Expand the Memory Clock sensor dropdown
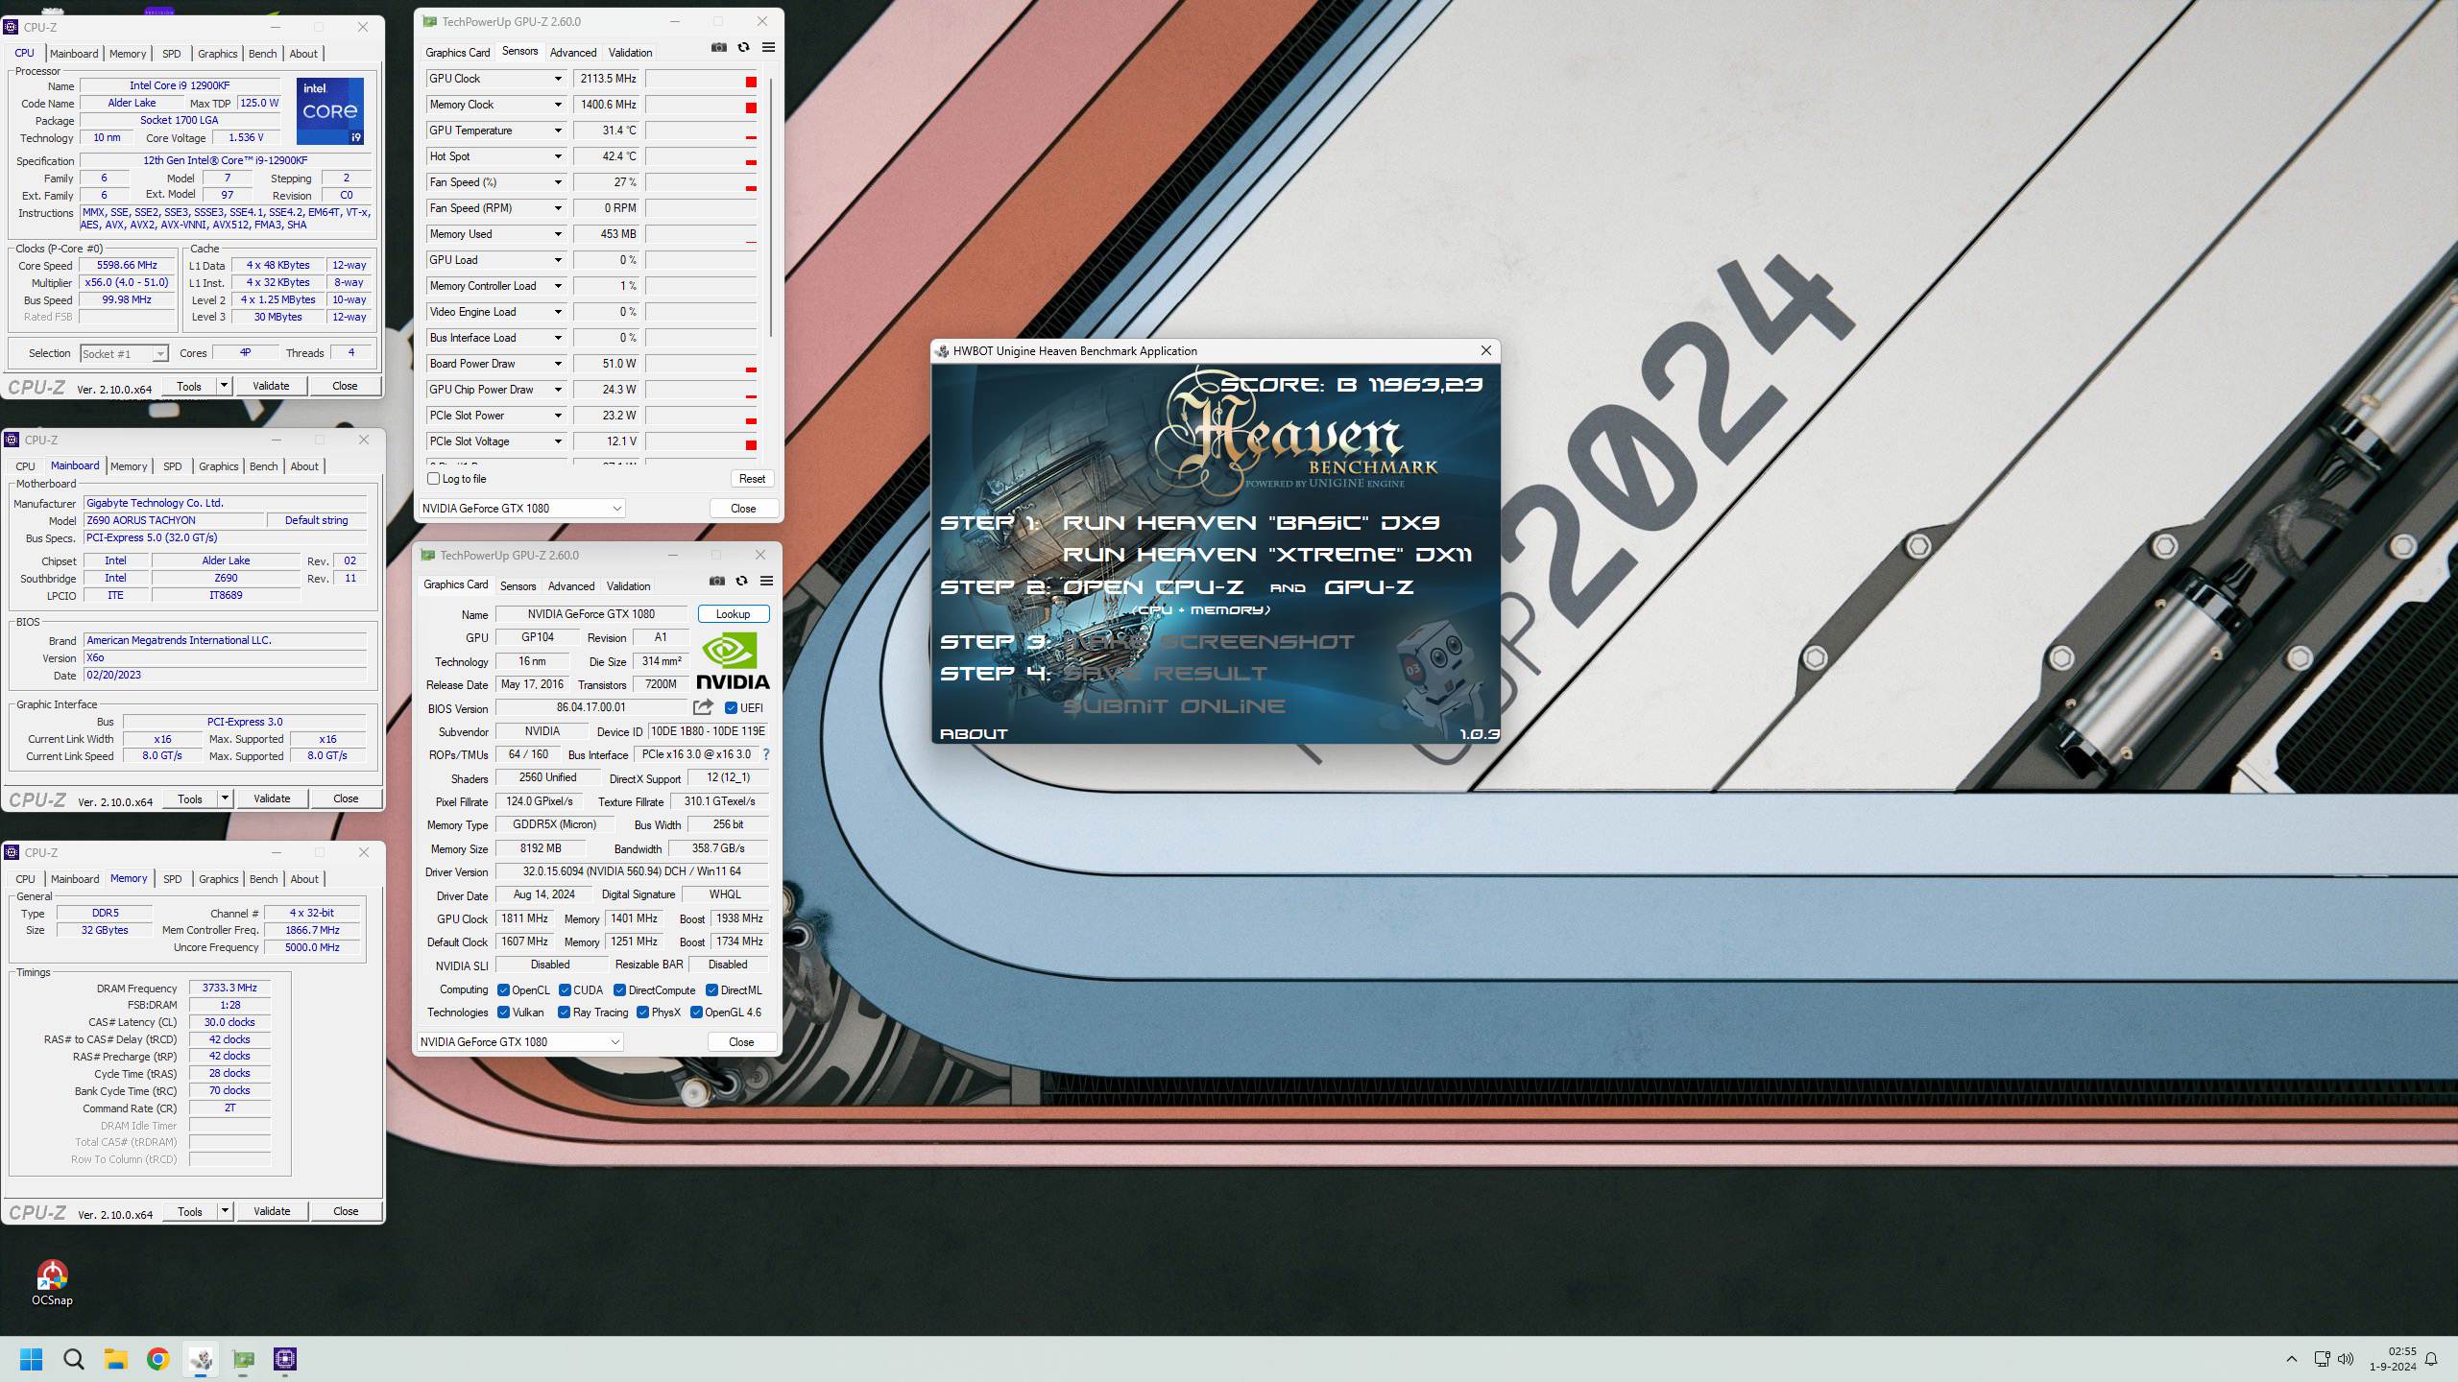2458x1382 pixels. [x=558, y=105]
